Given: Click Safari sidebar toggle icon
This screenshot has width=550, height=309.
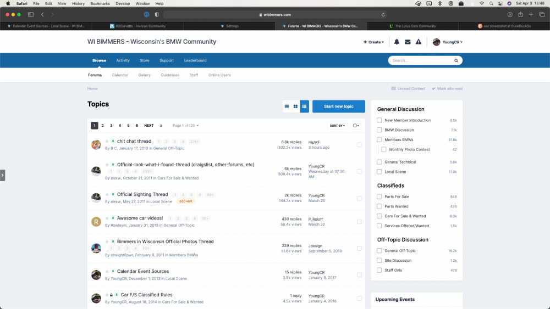Looking at the screenshot, I should point(31,15).
